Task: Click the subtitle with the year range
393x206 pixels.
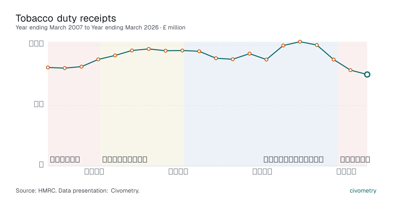Action: tap(101, 27)
